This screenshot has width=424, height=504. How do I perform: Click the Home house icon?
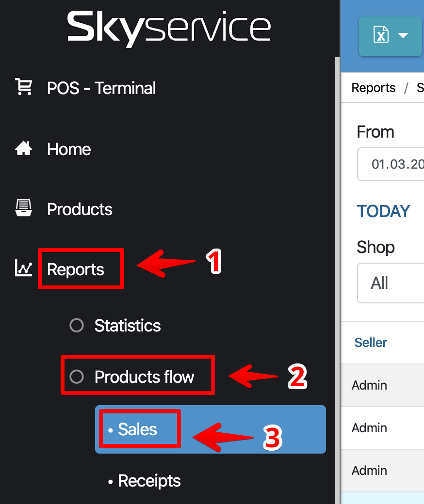coord(23,149)
